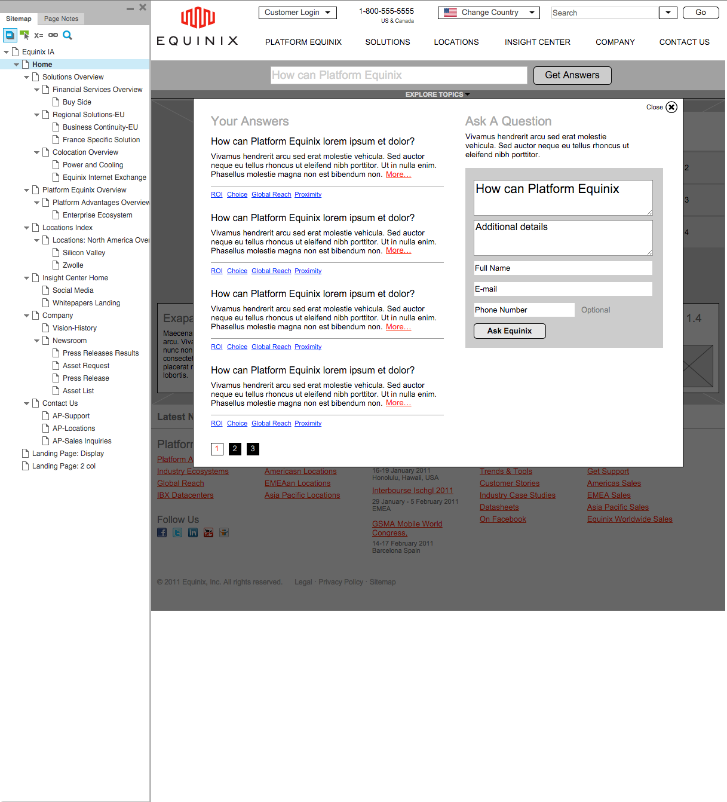The width and height of the screenshot is (727, 802).
Task: Collapse the Regional Solutions-EU node
Action: [36, 115]
